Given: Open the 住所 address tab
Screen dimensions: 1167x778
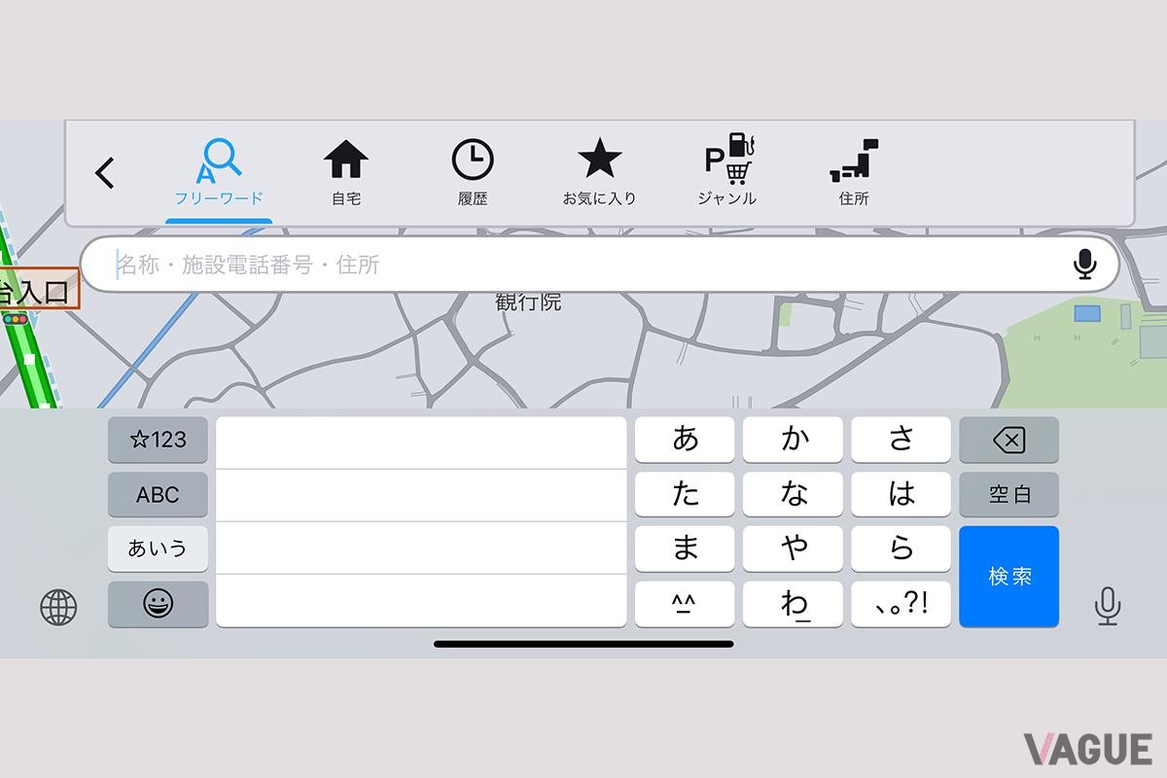Looking at the screenshot, I should pos(854,173).
